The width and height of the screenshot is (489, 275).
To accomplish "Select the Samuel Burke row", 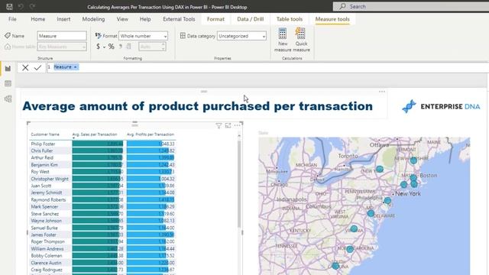I will [102, 228].
